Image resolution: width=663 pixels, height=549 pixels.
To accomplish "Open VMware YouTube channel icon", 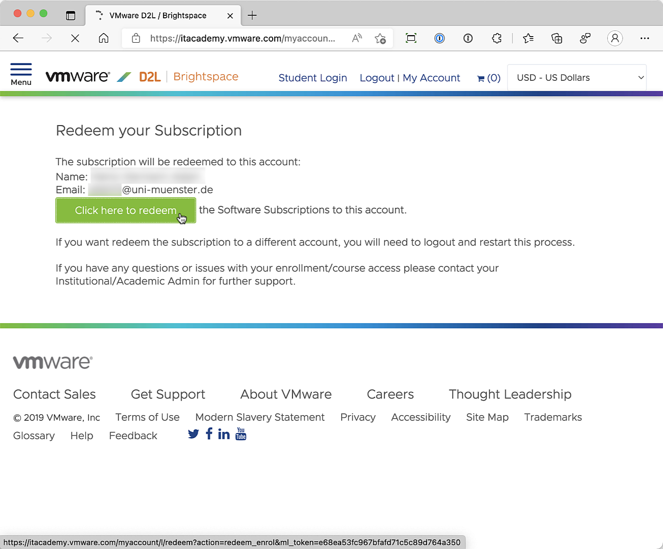I will [241, 434].
